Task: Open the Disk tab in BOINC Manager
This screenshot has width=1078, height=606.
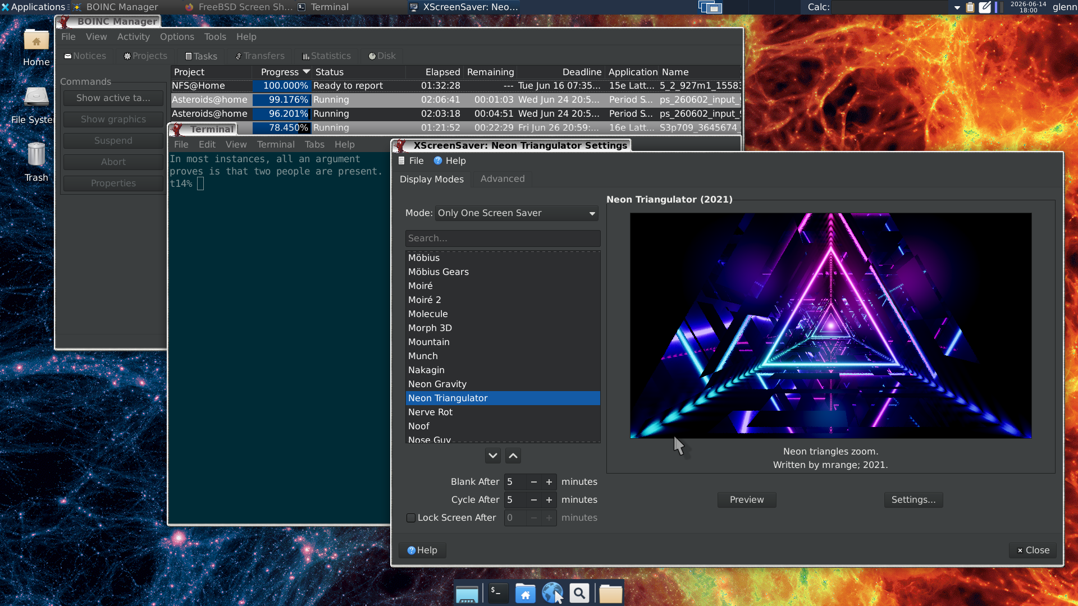Action: [382, 56]
